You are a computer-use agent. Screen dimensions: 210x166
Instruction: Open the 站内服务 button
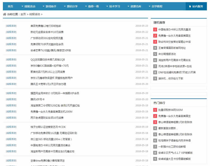(196, 6)
